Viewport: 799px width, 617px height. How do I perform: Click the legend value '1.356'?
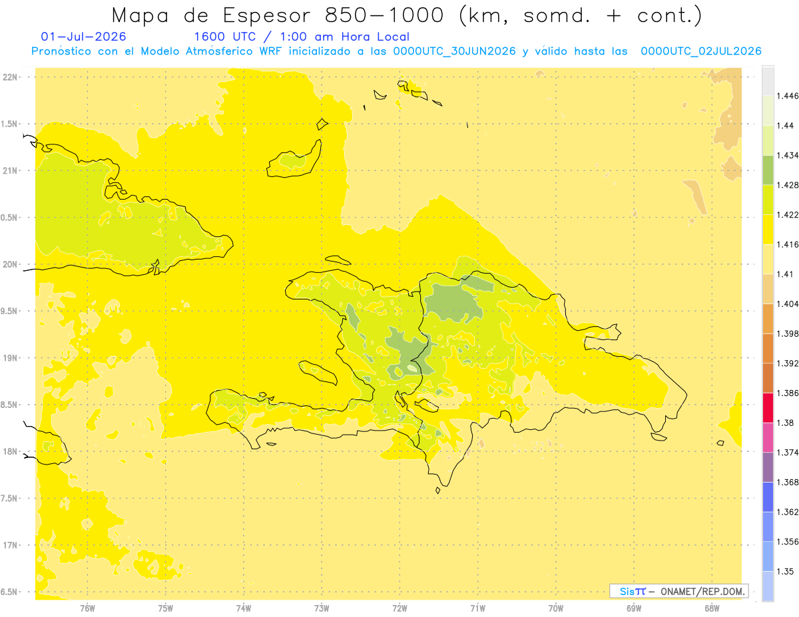(x=788, y=541)
